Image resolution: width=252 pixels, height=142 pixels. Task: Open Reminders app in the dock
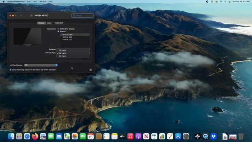click(x=106, y=136)
